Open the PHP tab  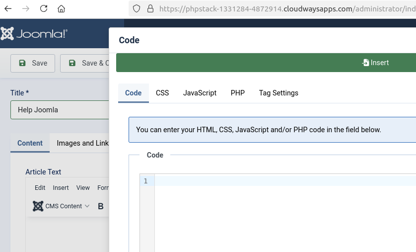click(238, 93)
